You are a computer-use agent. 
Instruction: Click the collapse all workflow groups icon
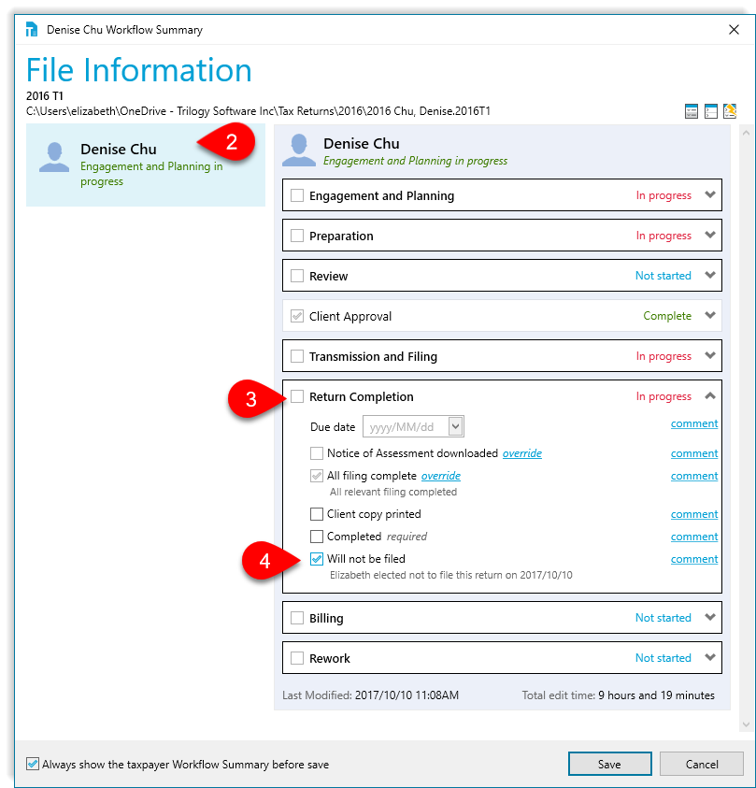(x=711, y=111)
